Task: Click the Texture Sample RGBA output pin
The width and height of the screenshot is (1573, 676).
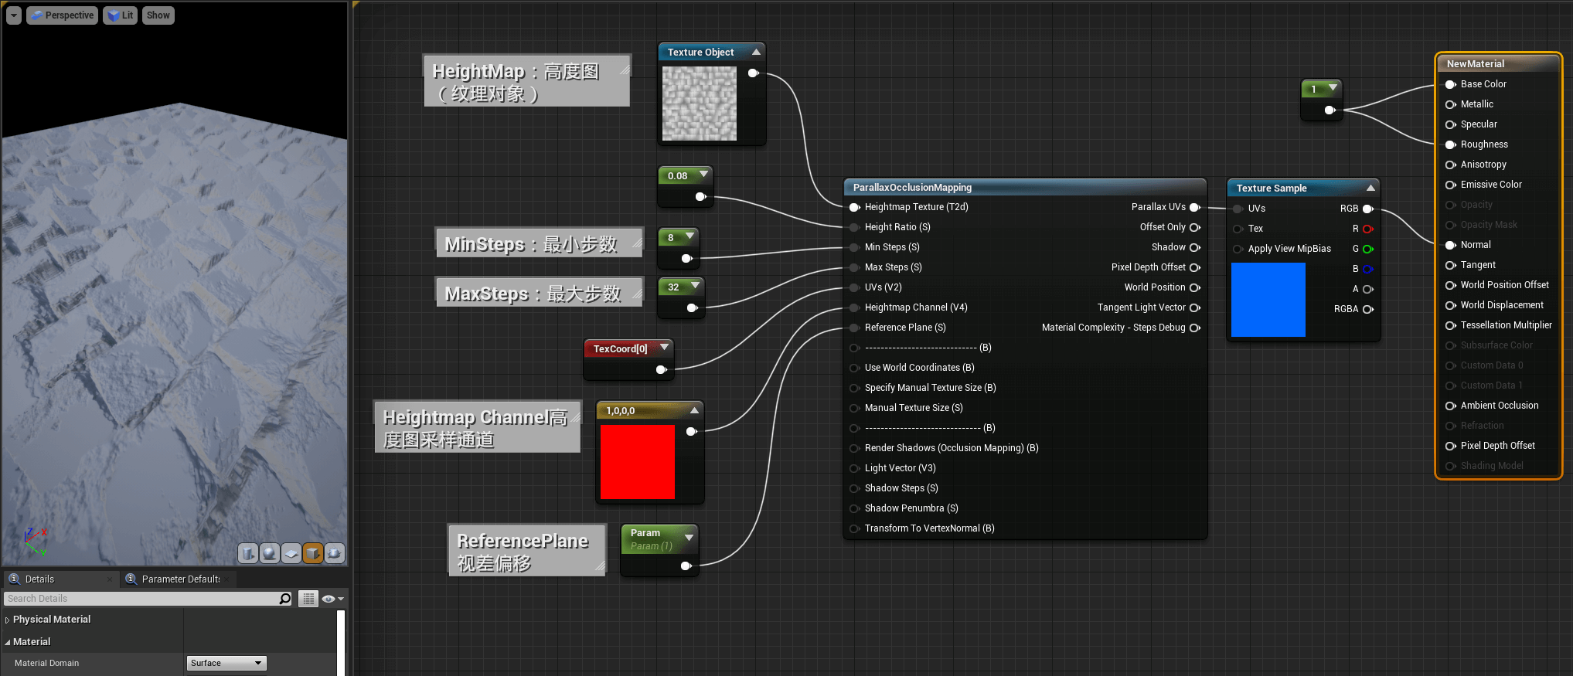Action: click(x=1368, y=309)
